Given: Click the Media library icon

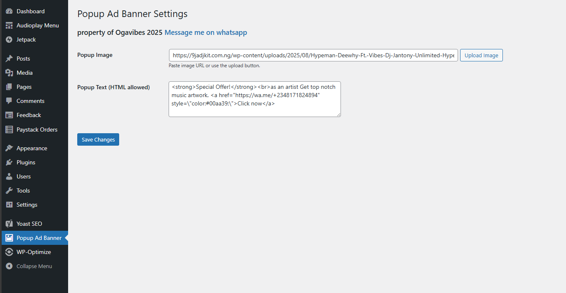Looking at the screenshot, I should [x=9, y=73].
